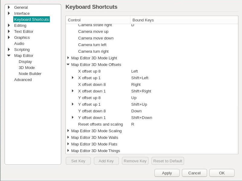Viewport: 242px width, 181px height.
Task: Click the Remove Key button
Action: [x=135, y=161]
